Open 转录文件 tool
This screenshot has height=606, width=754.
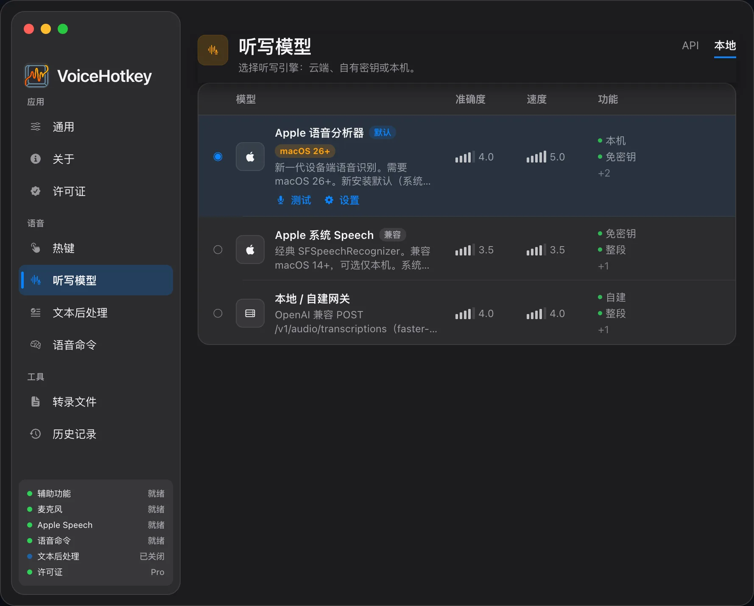pos(96,401)
